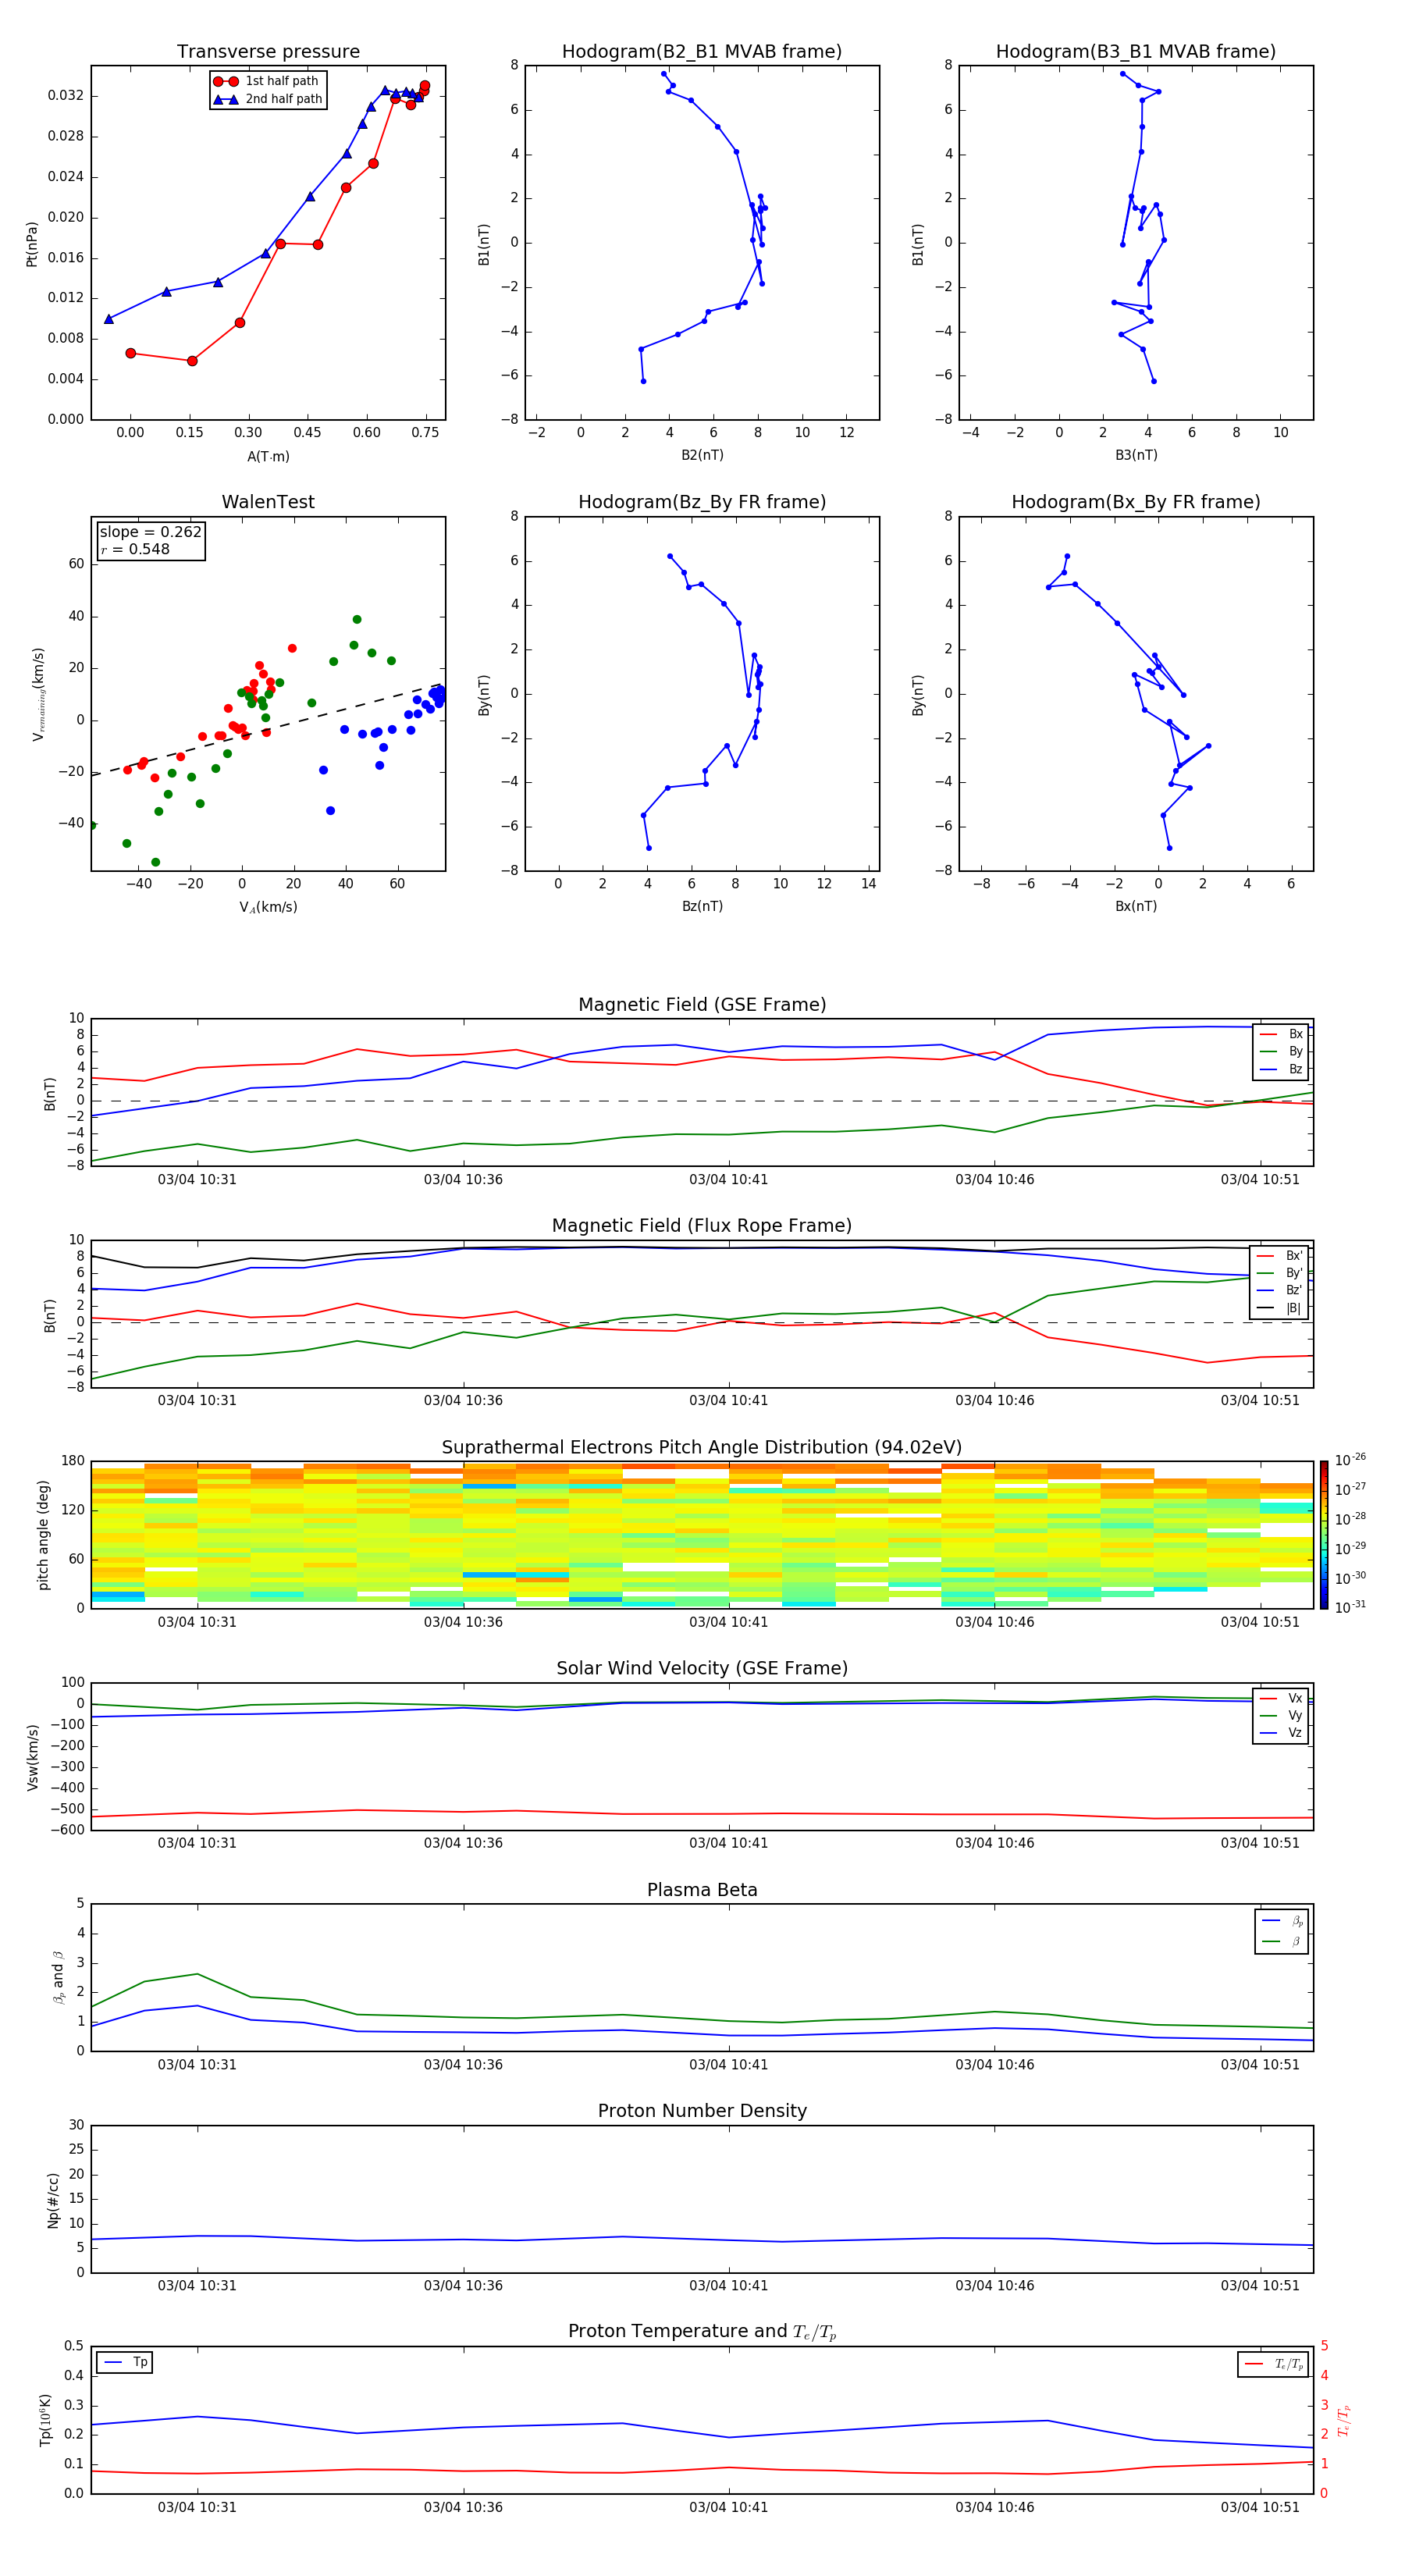The height and width of the screenshot is (2576, 1405).
Task: Click 'V_A(km/s)' axis label in WalenTest
Action: tap(268, 907)
